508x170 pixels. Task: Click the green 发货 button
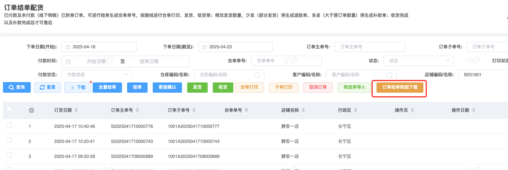pos(197,88)
